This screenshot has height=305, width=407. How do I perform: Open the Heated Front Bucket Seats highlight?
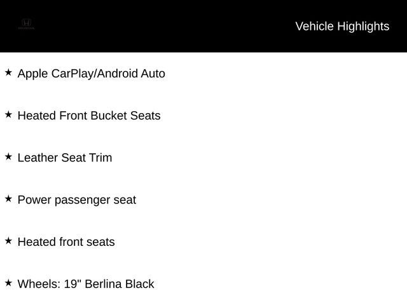(89, 116)
